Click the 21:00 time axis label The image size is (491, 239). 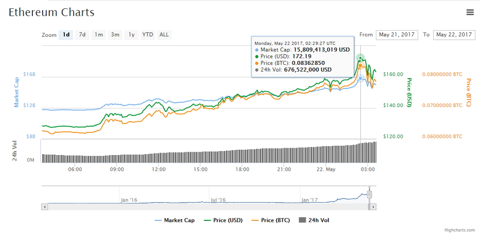[x=284, y=169]
